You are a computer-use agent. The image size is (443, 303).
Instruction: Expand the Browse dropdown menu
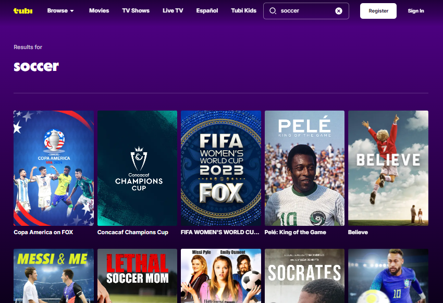click(60, 10)
